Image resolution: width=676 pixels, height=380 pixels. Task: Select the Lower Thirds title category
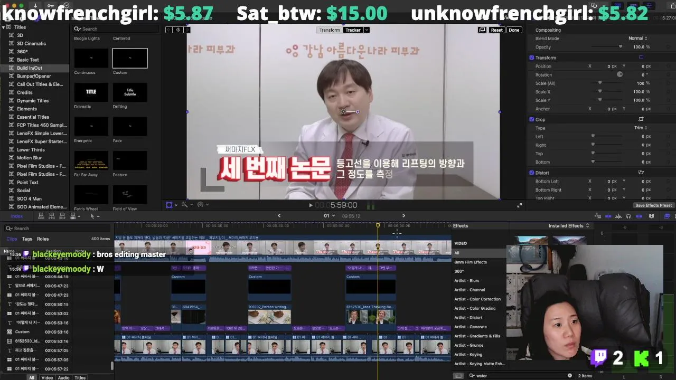[31, 150]
